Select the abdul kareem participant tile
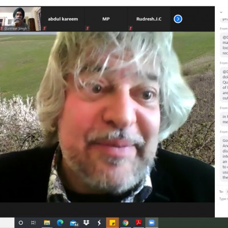 coord(63,19)
